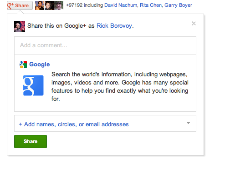Click the Google+ Share button at top
Viewport: 230px width, 169px height.
click(x=20, y=5)
